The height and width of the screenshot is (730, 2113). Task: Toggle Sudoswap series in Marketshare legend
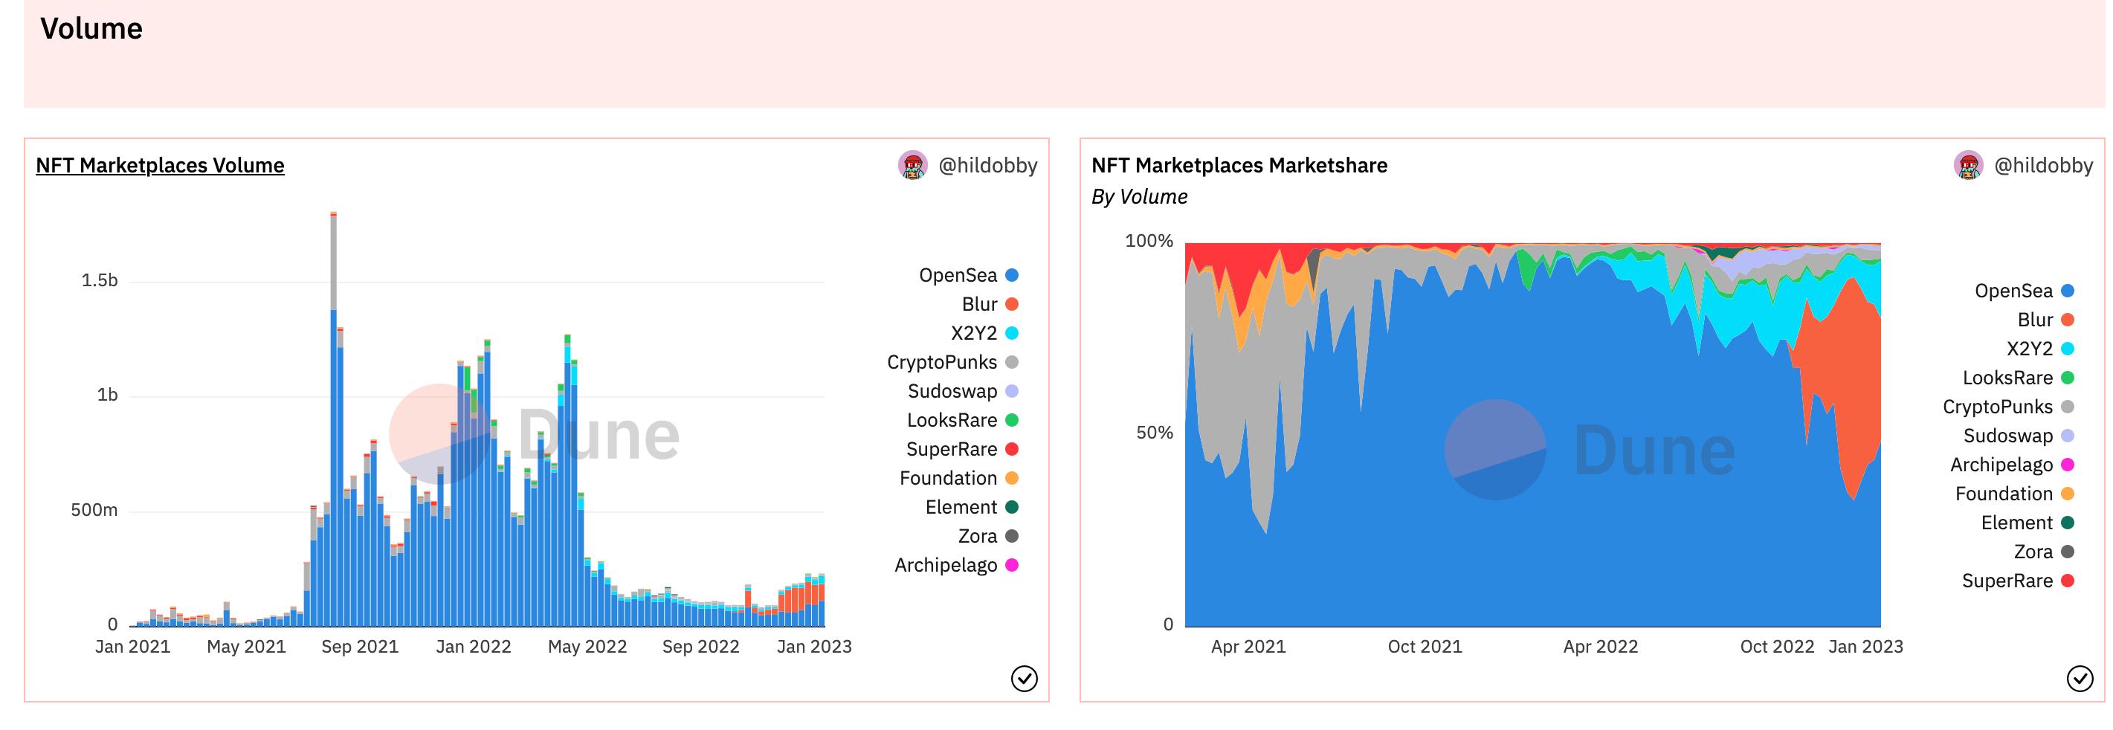pos(2007,436)
